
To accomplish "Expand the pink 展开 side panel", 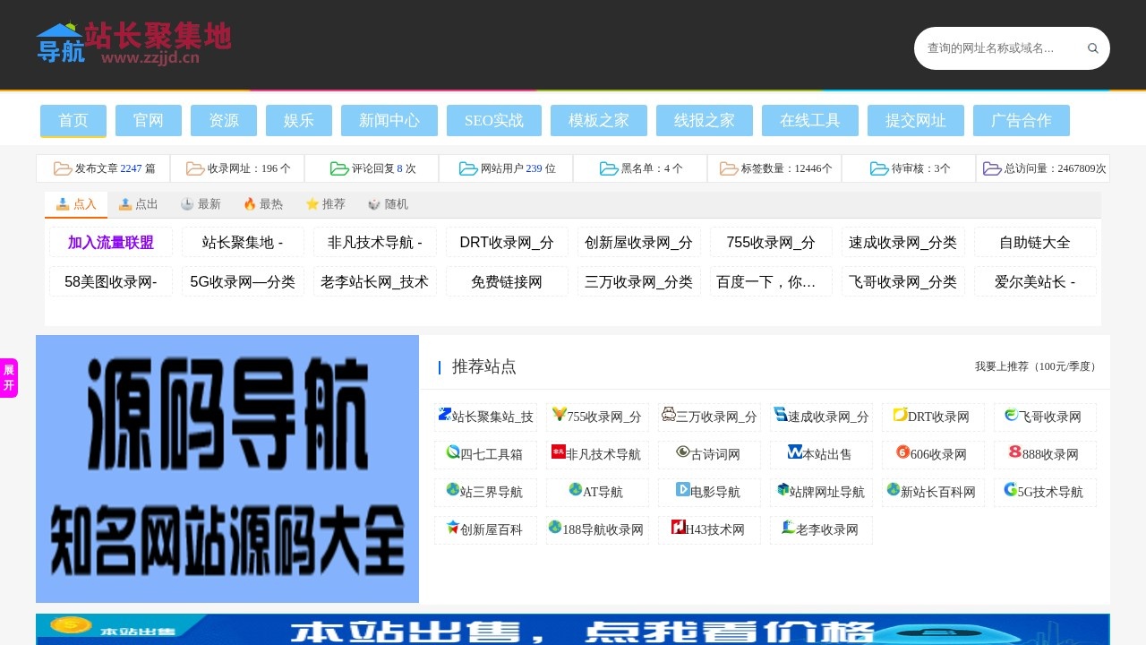I will pos(9,378).
